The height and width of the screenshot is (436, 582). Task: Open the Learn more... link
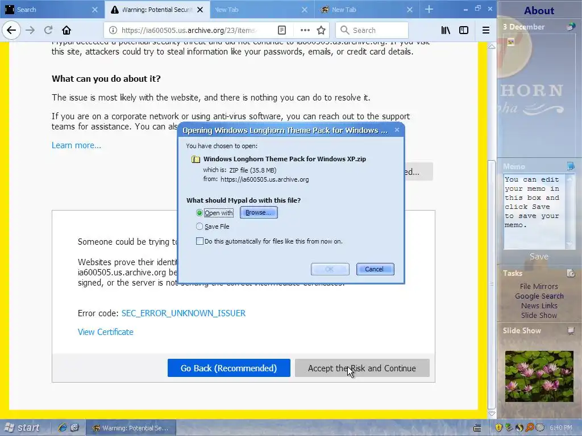click(x=76, y=145)
